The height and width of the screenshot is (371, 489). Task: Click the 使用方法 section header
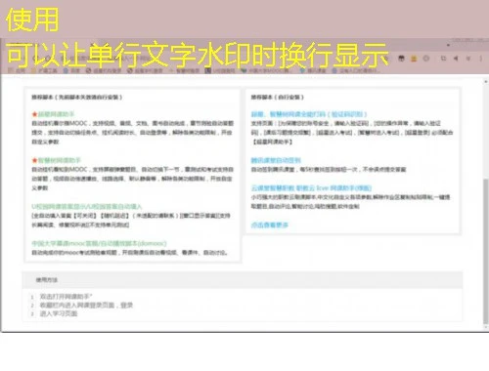[243, 280]
